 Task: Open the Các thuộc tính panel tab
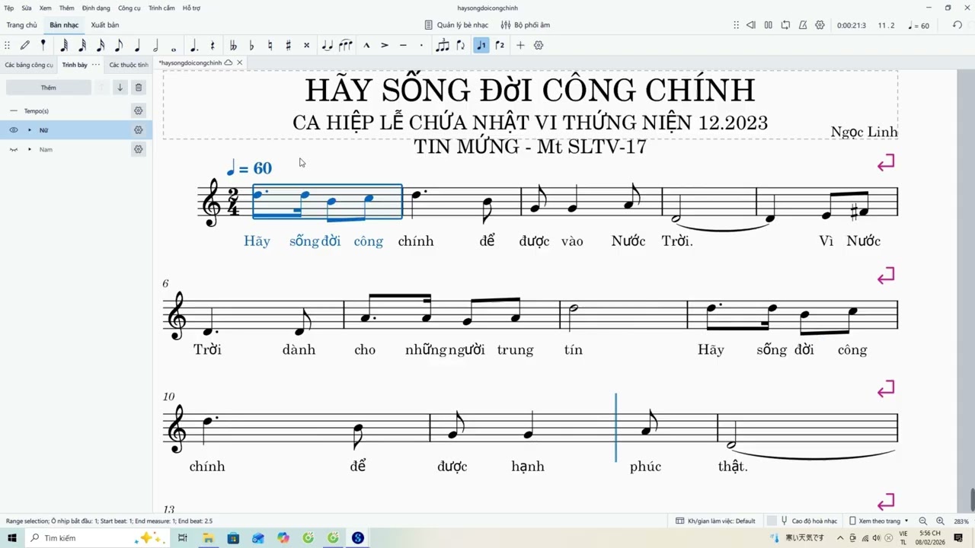[x=129, y=65]
